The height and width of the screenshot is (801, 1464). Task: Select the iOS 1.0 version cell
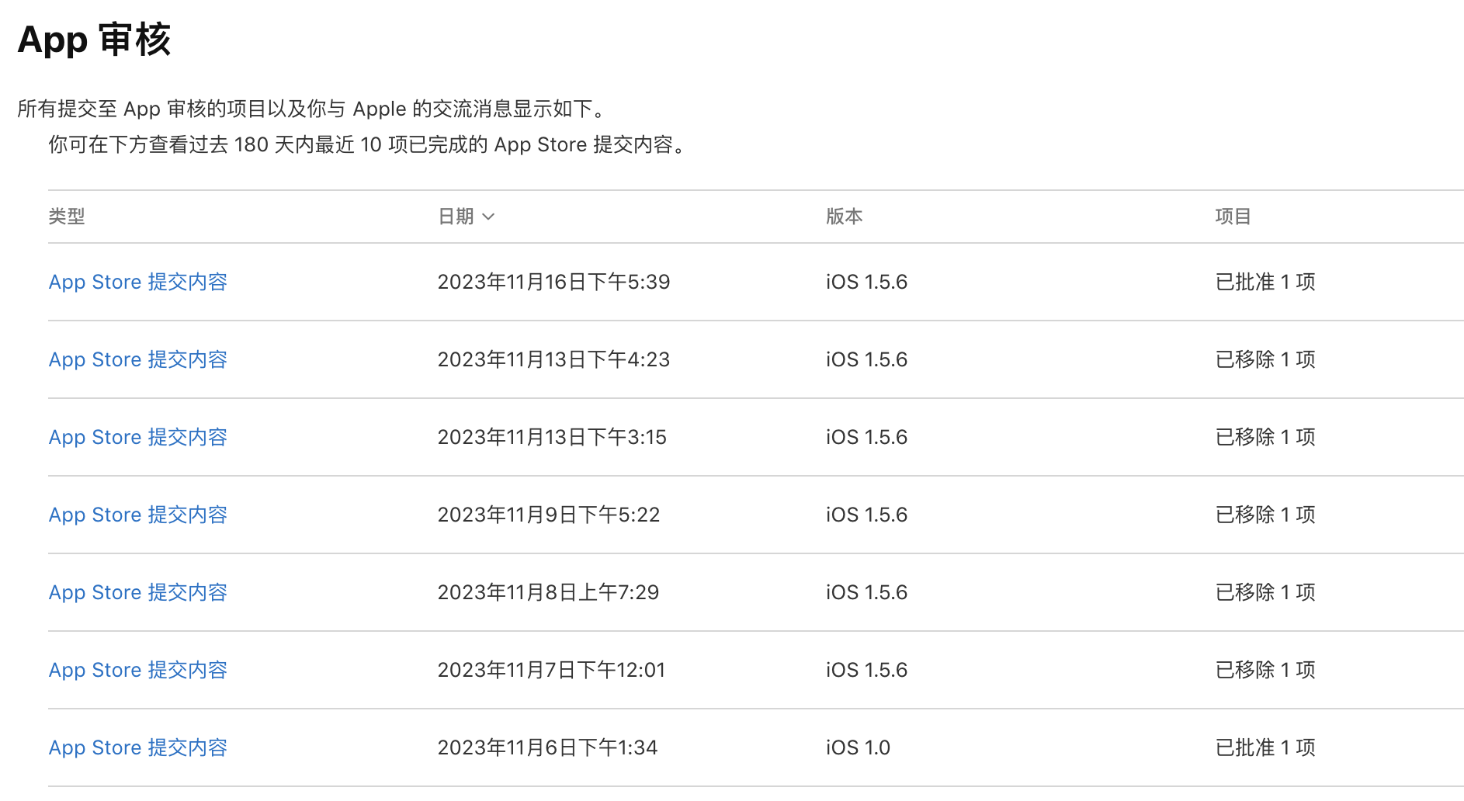point(858,747)
